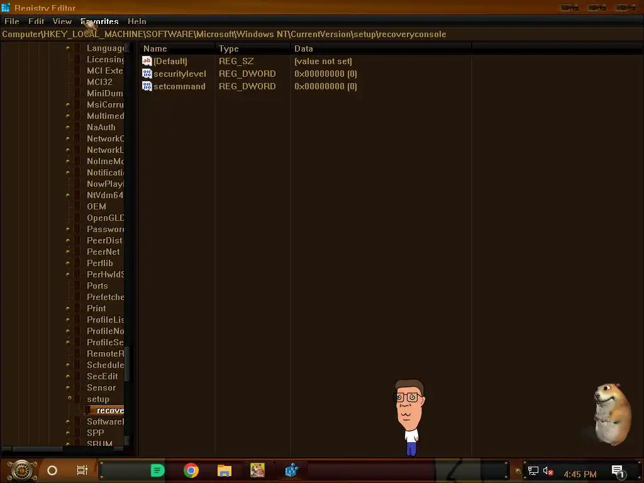Open the green chat app on taskbar
The height and width of the screenshot is (483, 644).
tap(157, 470)
